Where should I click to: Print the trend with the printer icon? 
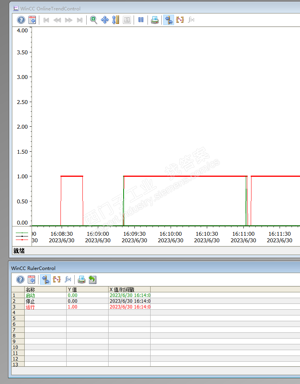[x=155, y=20]
